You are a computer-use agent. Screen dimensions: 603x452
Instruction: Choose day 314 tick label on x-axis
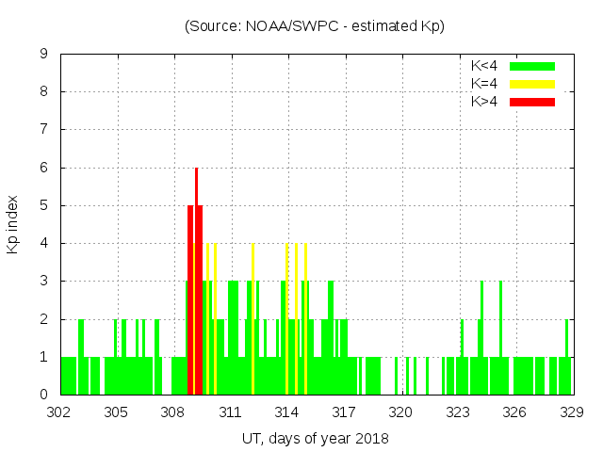(287, 412)
